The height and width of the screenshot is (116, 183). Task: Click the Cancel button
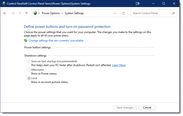tap(147, 107)
